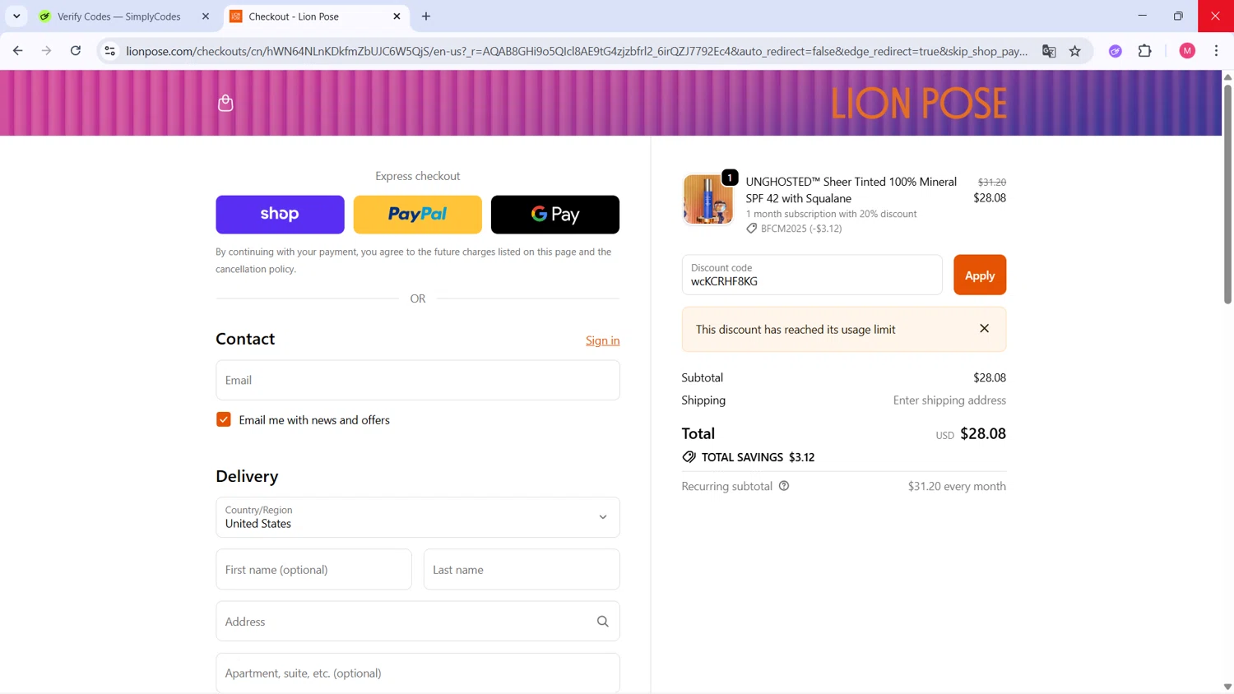Expand the Country/Region dropdown
The height and width of the screenshot is (694, 1234).
pos(418,517)
